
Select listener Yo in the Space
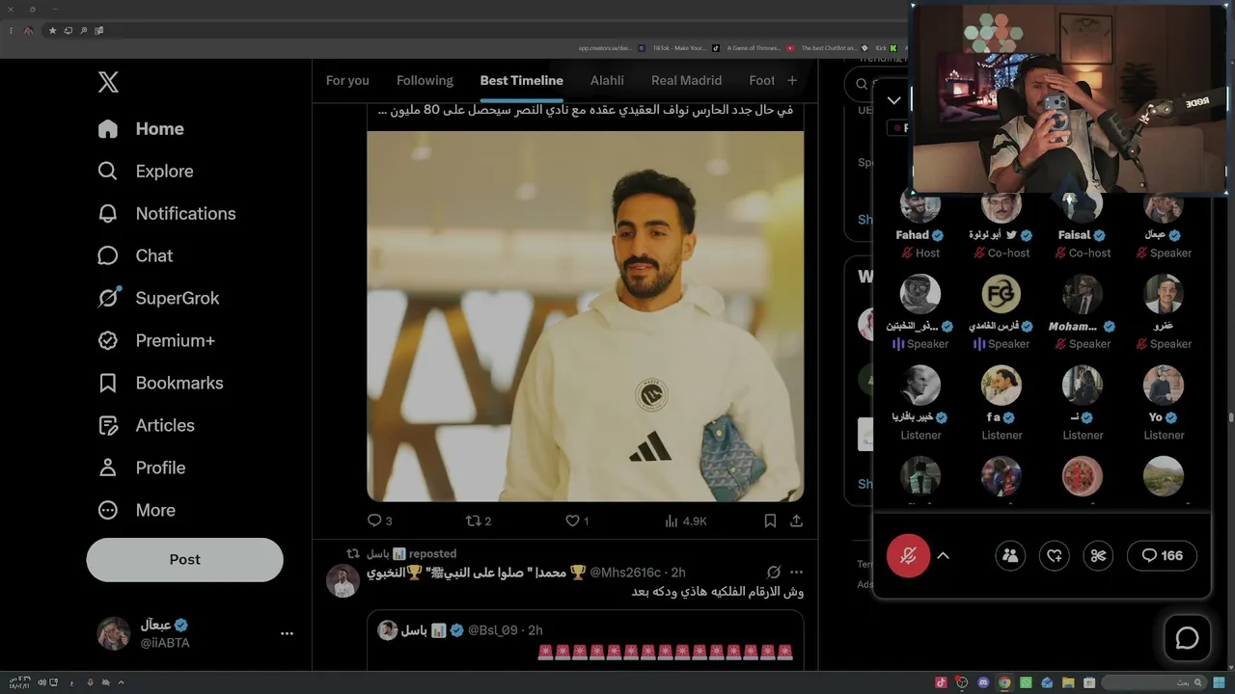click(1164, 405)
